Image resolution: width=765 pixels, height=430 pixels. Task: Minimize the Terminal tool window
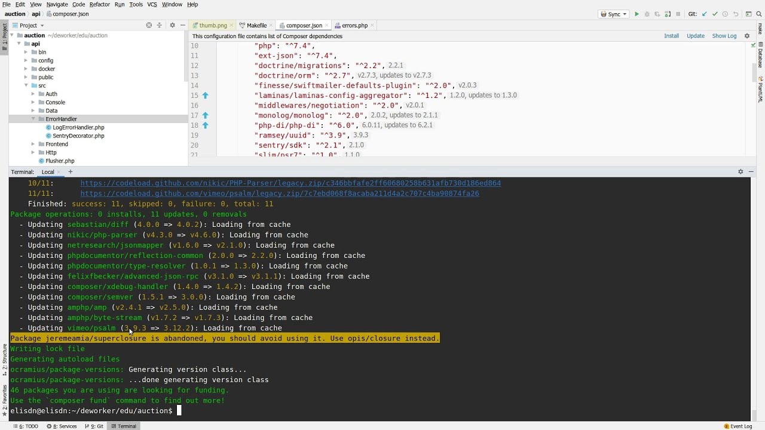751,171
